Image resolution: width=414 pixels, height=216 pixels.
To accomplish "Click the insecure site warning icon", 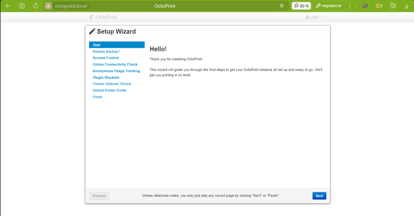I will pyautogui.click(x=48, y=6).
